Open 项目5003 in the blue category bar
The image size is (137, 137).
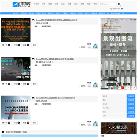(x=24, y=13)
